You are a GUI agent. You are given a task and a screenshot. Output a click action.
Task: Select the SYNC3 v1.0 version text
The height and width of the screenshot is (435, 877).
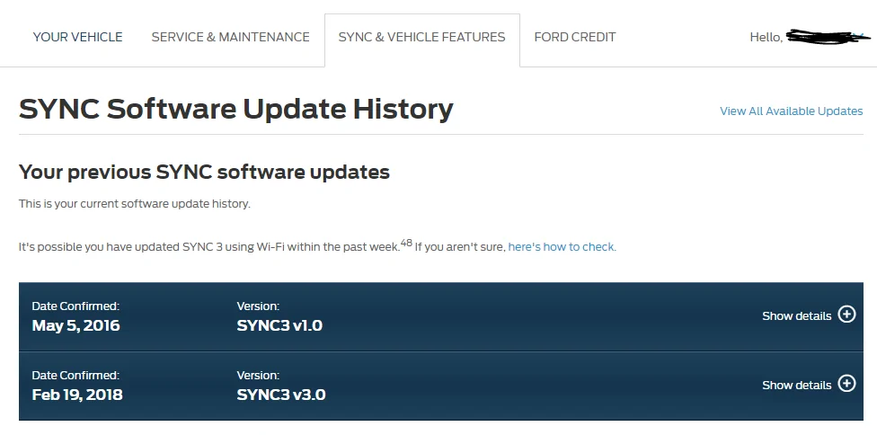pos(279,325)
